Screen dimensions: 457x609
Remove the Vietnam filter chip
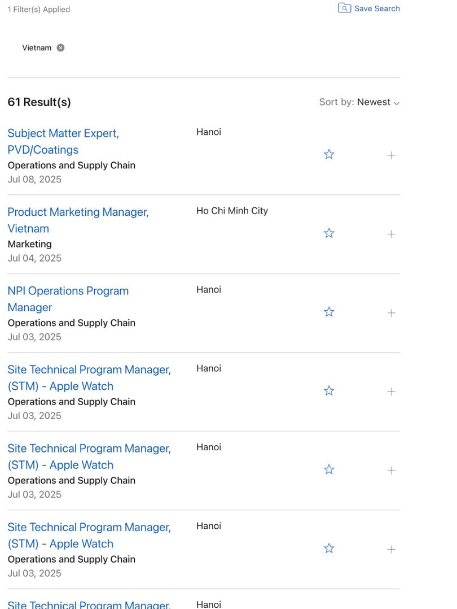tap(60, 48)
